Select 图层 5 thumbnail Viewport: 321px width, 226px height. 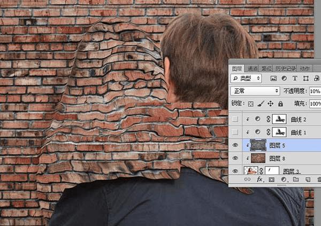(258, 145)
